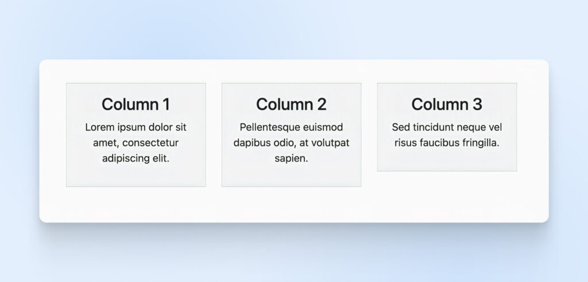The width and height of the screenshot is (588, 282).
Task: Click the word "Pellentesque" in Column 2
Action: click(x=268, y=127)
